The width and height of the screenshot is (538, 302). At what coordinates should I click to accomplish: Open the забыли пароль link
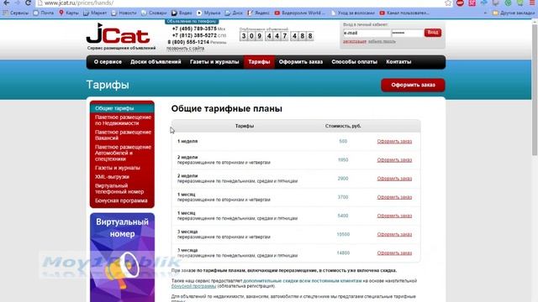pos(382,41)
